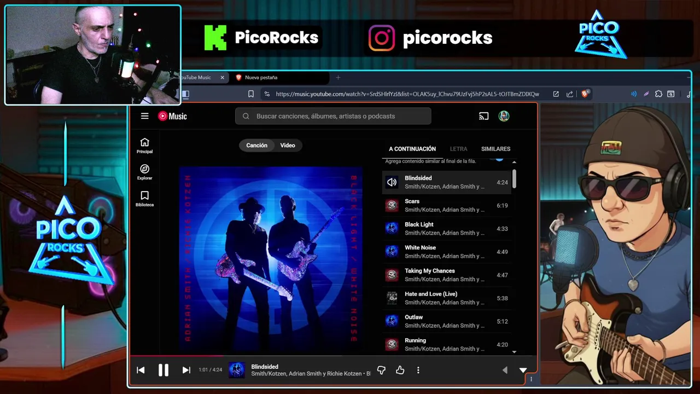The width and height of the screenshot is (700, 394).
Task: Switch to the Canción view
Action: pyautogui.click(x=256, y=146)
